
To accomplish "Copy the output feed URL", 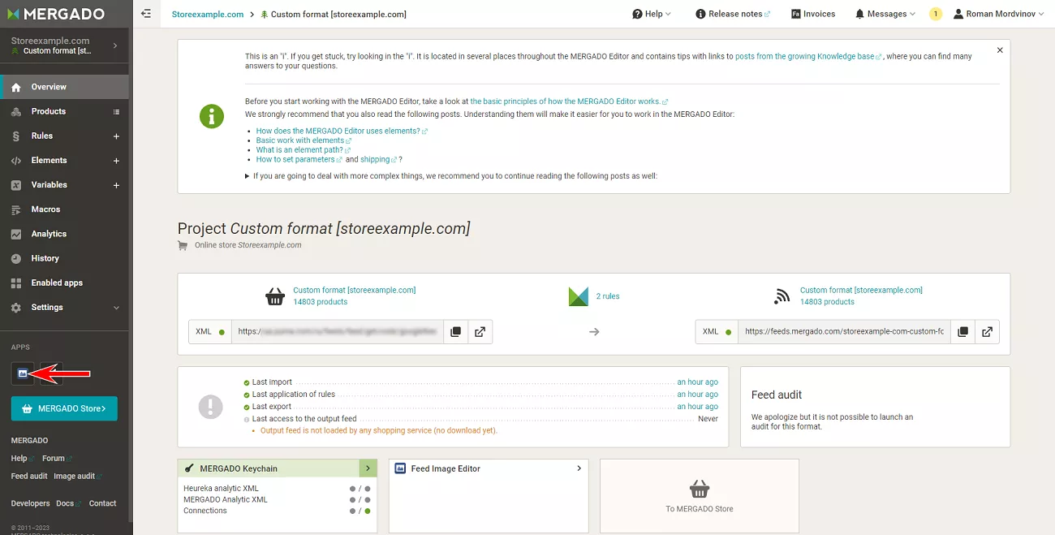I will (x=963, y=332).
